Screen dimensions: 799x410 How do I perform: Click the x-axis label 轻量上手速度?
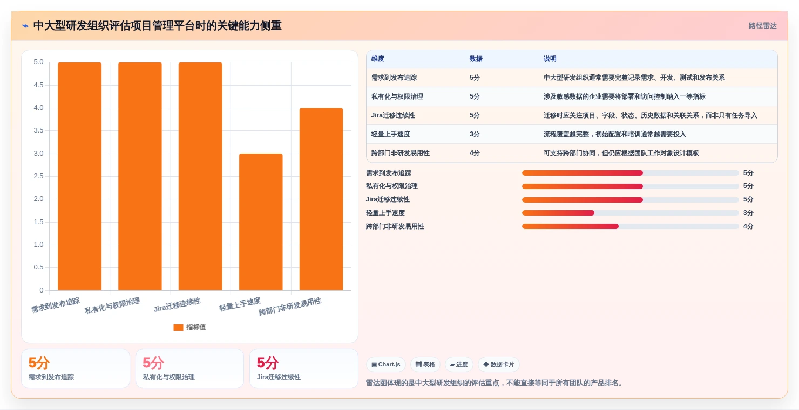pyautogui.click(x=240, y=304)
